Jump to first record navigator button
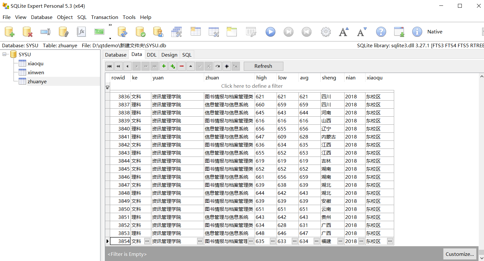The width and height of the screenshot is (484, 261). 109,66
